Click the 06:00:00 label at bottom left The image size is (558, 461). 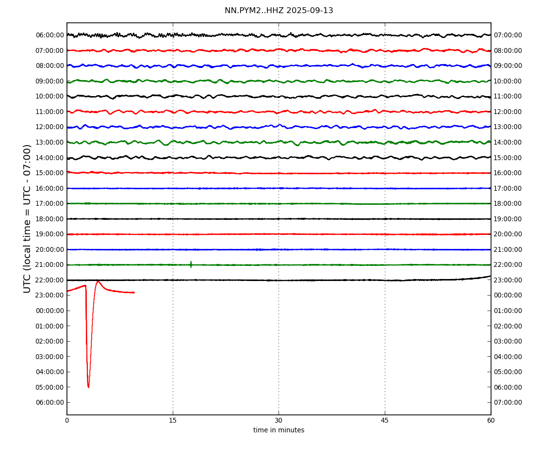point(50,403)
